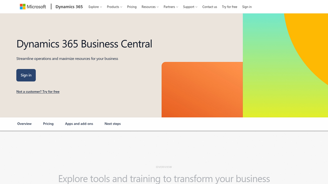Jump to the Next steps tab
The image size is (328, 184).
tap(112, 124)
